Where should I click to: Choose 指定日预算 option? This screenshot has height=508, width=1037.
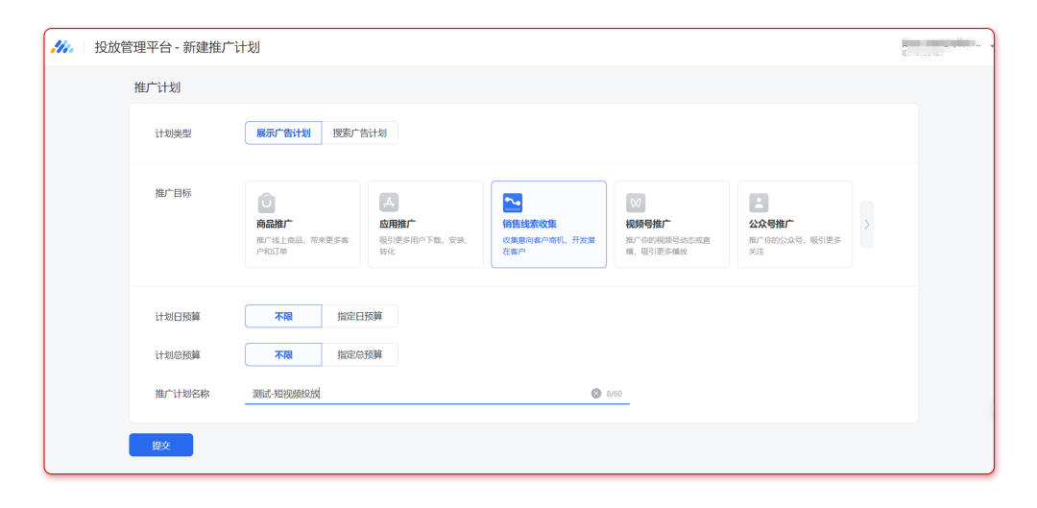point(359,316)
